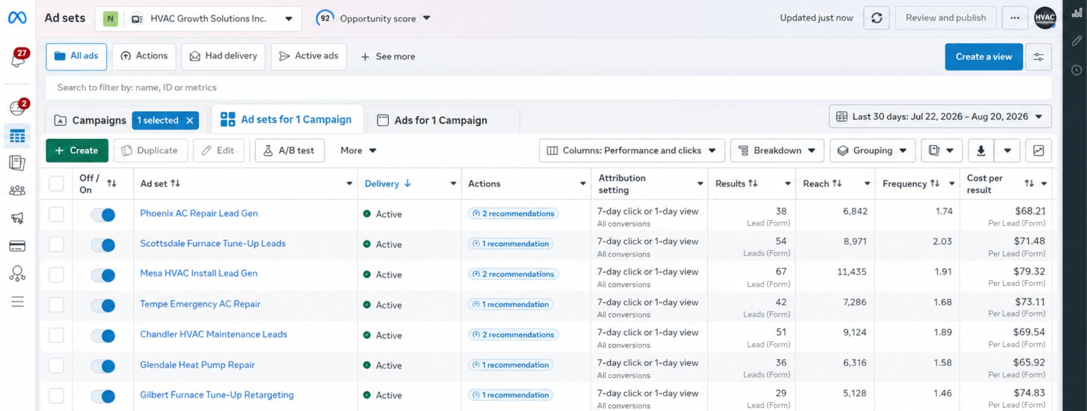The height and width of the screenshot is (411, 1087).
Task: Expand the Breakdown dropdown
Action: click(777, 150)
